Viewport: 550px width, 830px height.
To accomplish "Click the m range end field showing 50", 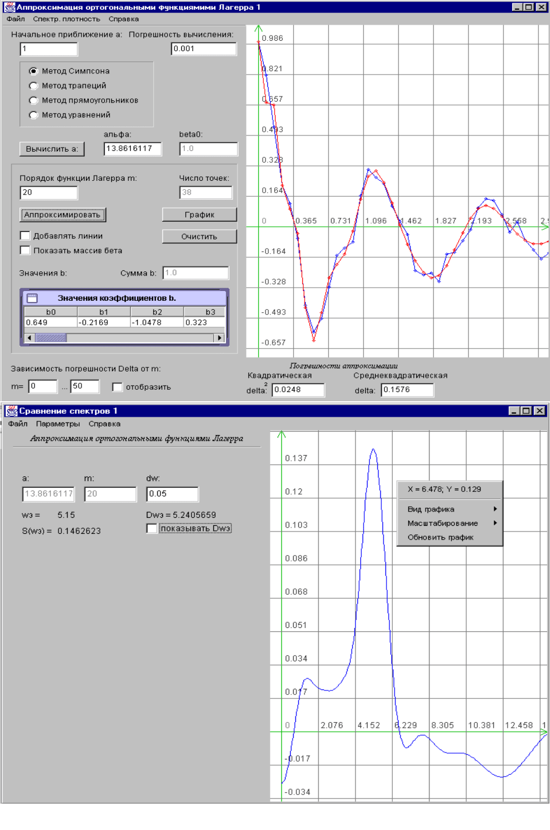I will point(85,386).
